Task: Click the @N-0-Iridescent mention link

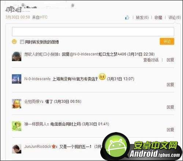Action: (x=84, y=54)
